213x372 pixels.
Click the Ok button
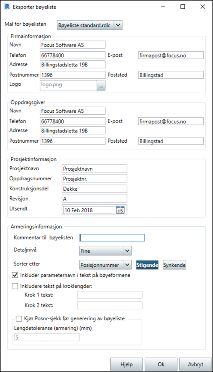coord(161,364)
